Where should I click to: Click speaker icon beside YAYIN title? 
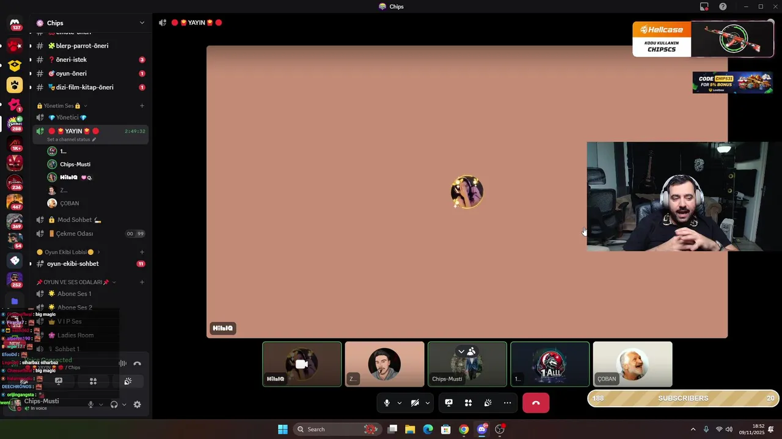(x=163, y=23)
